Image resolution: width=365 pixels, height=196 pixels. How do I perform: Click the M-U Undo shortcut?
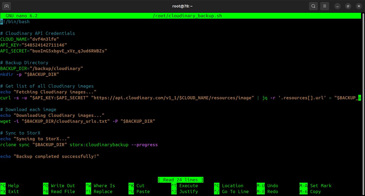click(267, 186)
